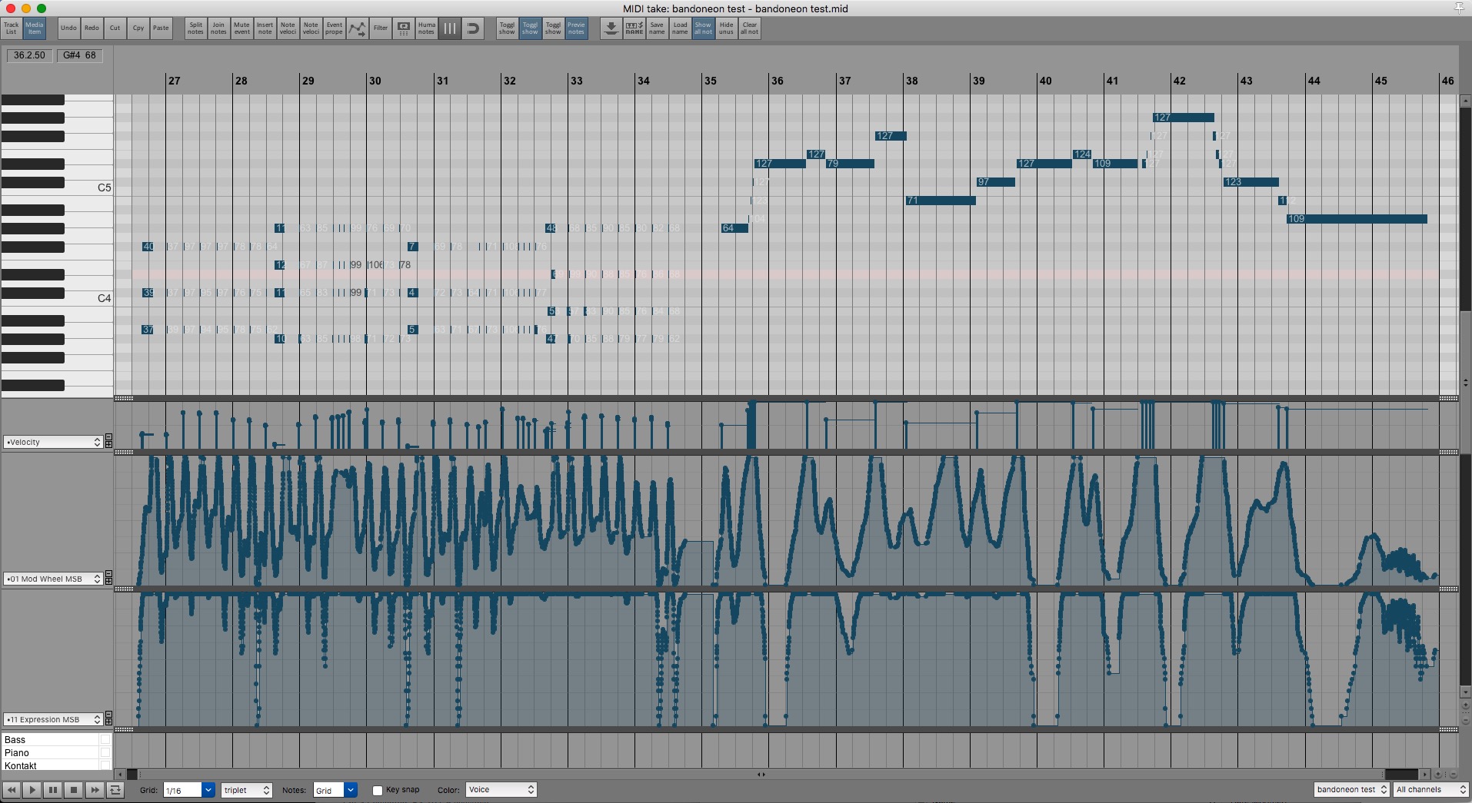Image resolution: width=1472 pixels, height=803 pixels.
Task: Tick the Bass track checkbox
Action: tap(105, 740)
